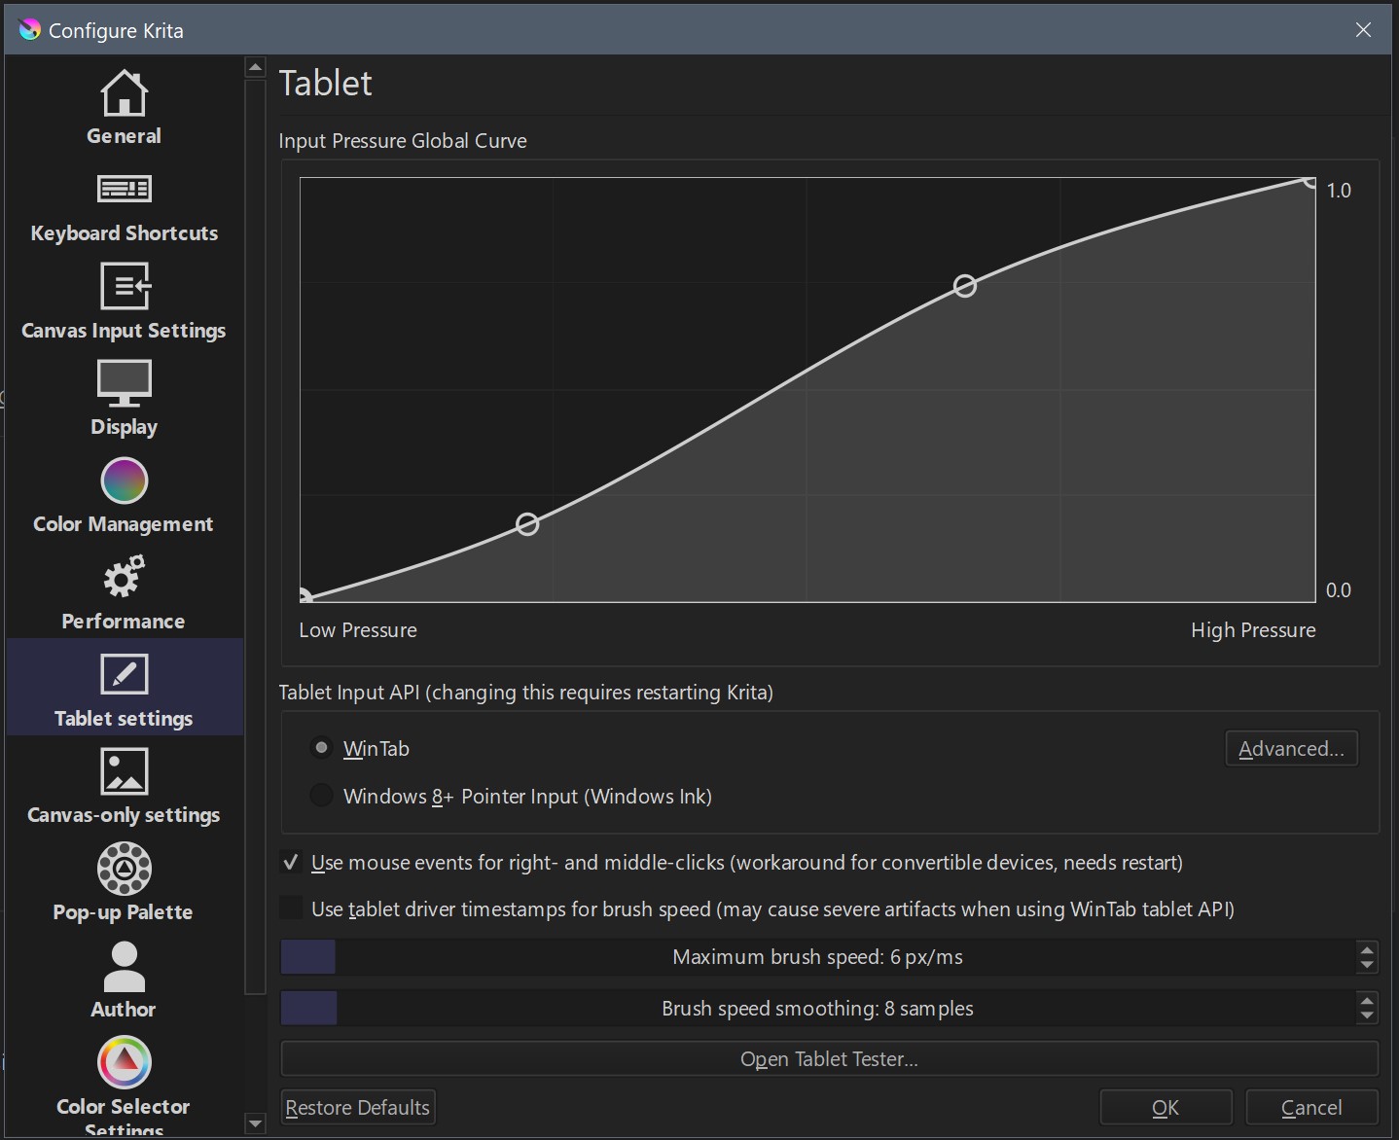The width and height of the screenshot is (1399, 1140).
Task: Choose Windows 8+ Pointer Input option
Action: click(x=321, y=796)
